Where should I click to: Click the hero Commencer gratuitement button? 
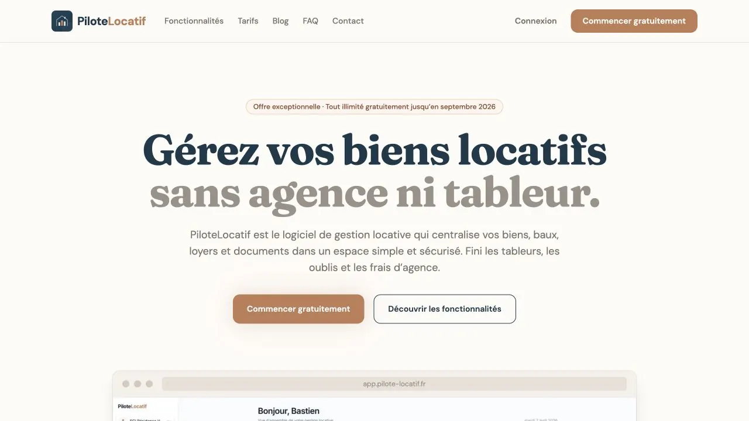[x=298, y=309]
